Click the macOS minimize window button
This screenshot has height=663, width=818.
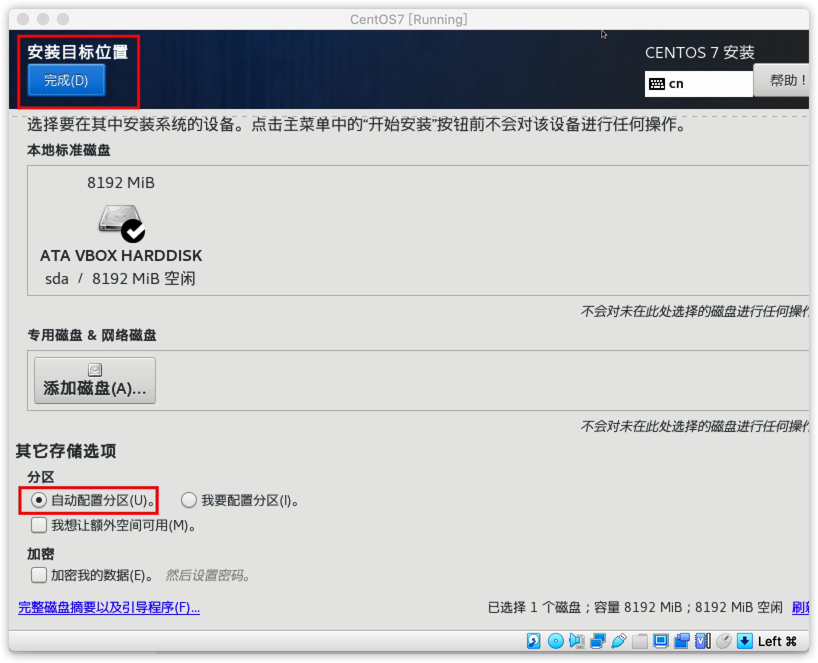point(43,19)
